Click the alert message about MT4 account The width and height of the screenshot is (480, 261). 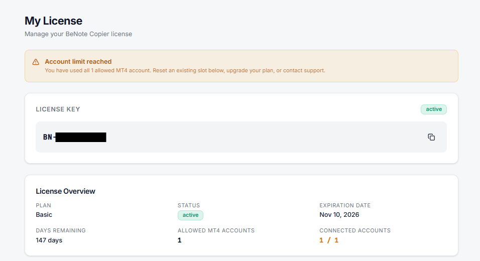click(x=185, y=70)
